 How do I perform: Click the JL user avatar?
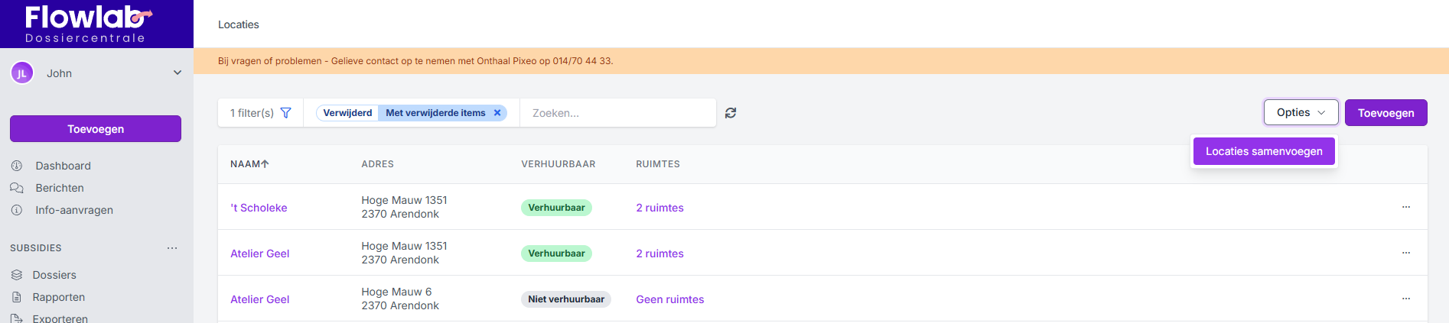click(x=21, y=73)
